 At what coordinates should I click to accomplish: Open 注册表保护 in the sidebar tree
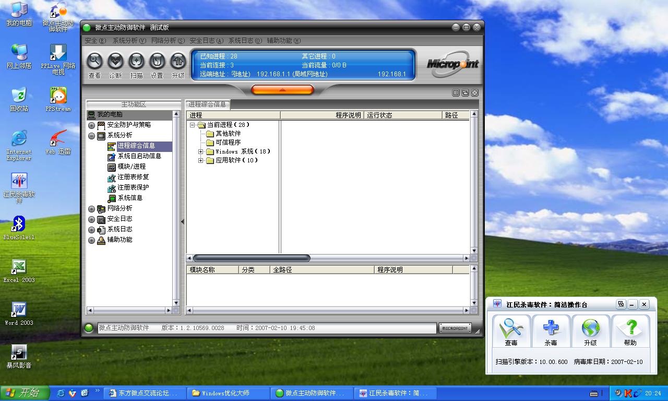128,187
